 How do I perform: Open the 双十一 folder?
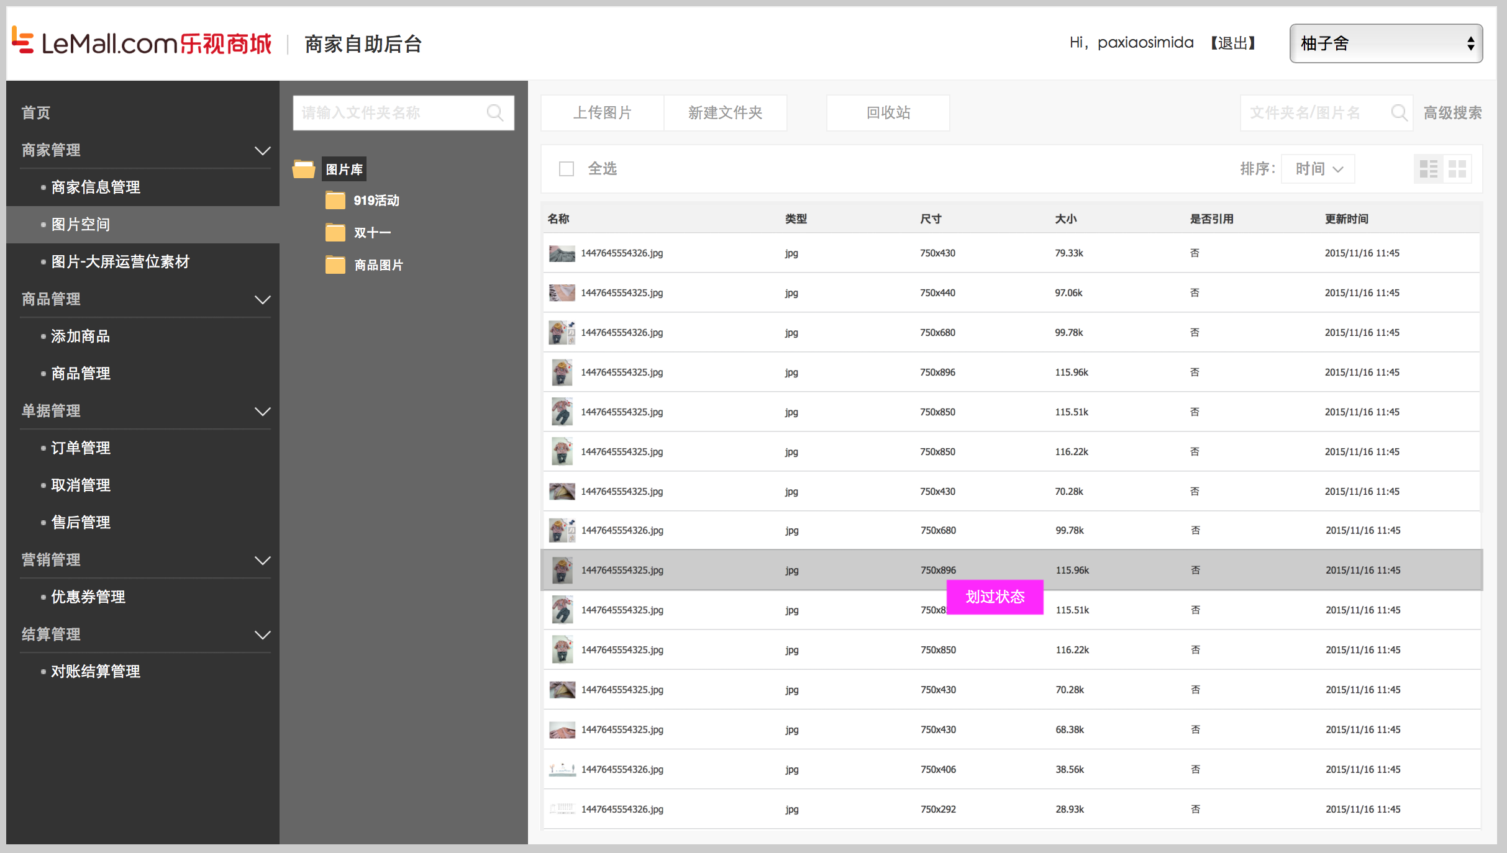click(x=371, y=233)
